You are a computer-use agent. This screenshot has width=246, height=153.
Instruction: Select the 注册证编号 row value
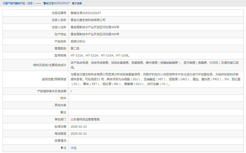pos(86,13)
